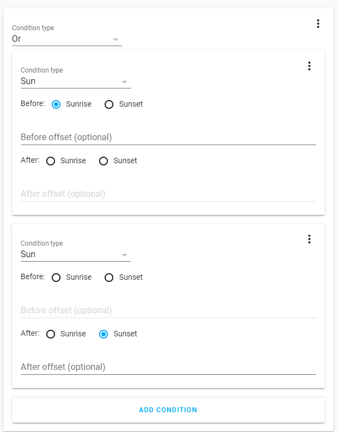The height and width of the screenshot is (432, 338).
Task: Expand the Or condition type dropdown
Action: (x=115, y=40)
